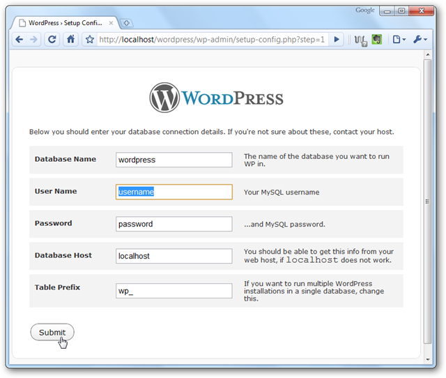
Task: Click the User Name input field
Action: (x=174, y=192)
